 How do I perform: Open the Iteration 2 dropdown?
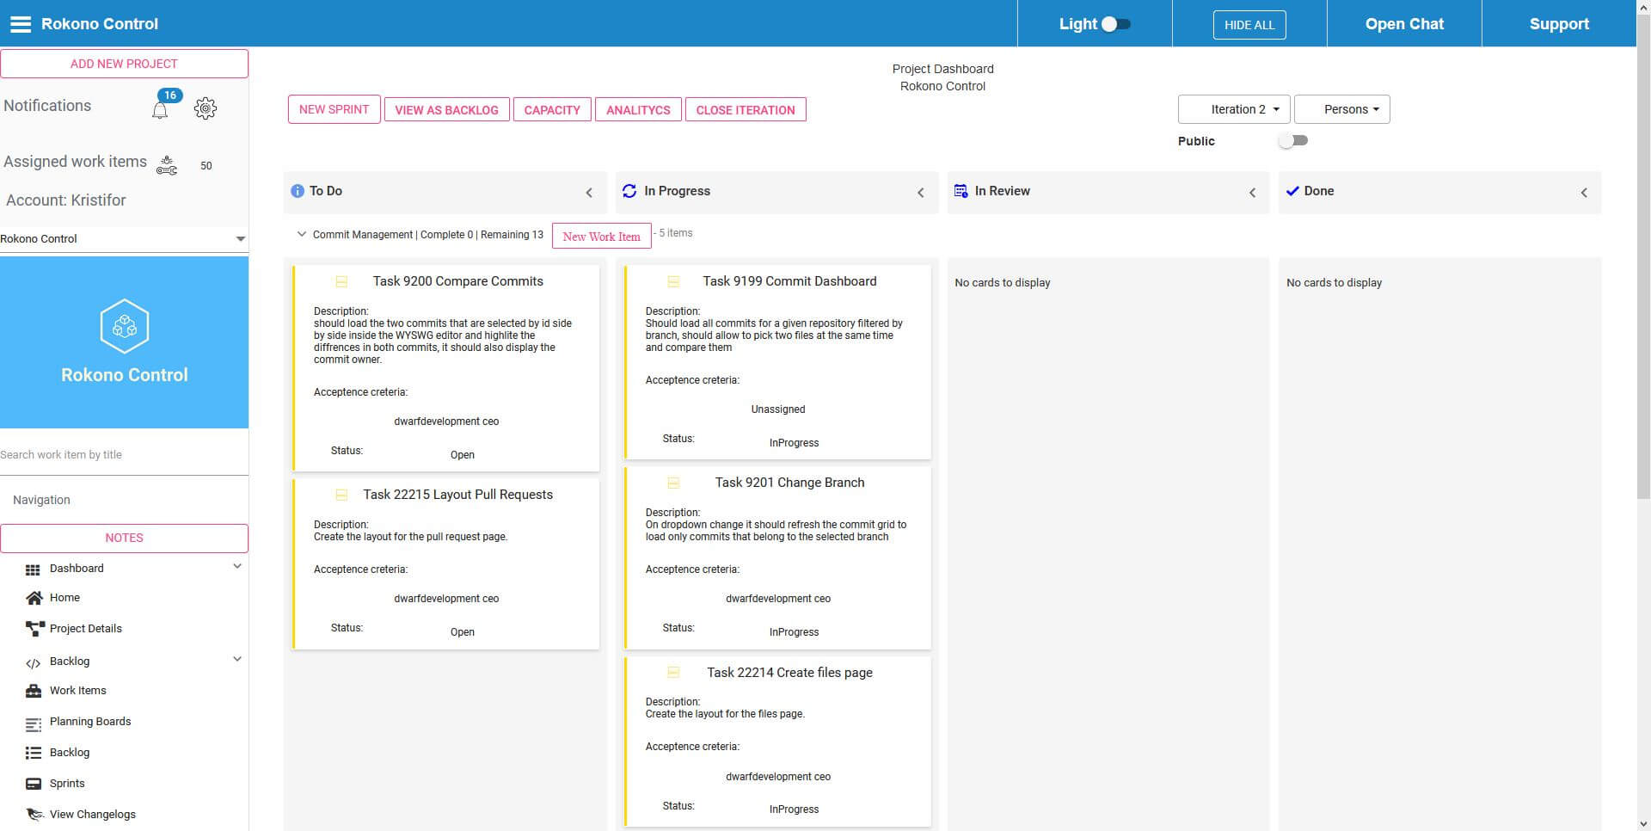pos(1234,109)
